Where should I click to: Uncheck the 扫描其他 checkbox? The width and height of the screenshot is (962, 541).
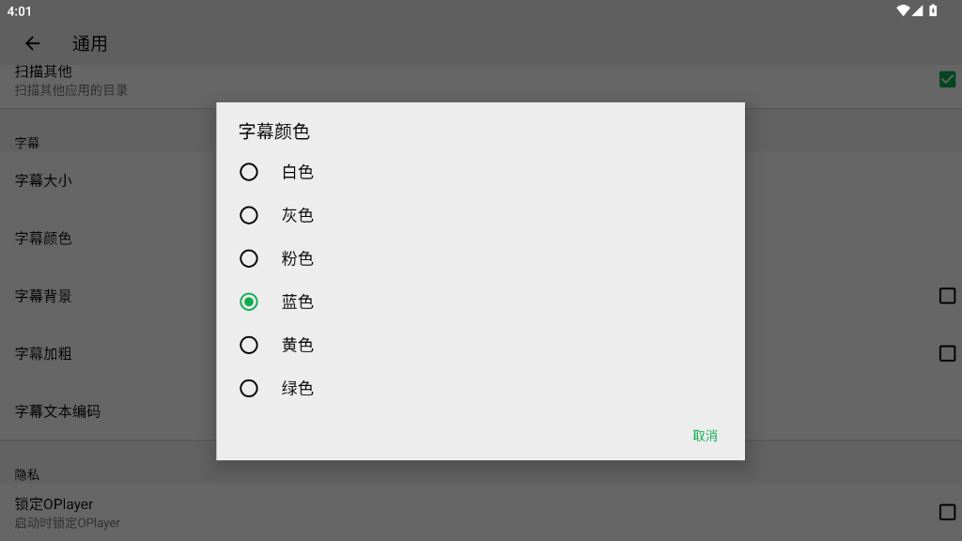pos(947,80)
